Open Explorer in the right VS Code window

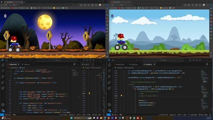pos(109,65)
